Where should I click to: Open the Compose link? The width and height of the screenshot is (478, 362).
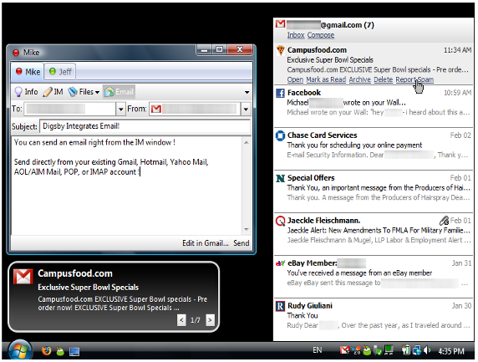pos(321,35)
